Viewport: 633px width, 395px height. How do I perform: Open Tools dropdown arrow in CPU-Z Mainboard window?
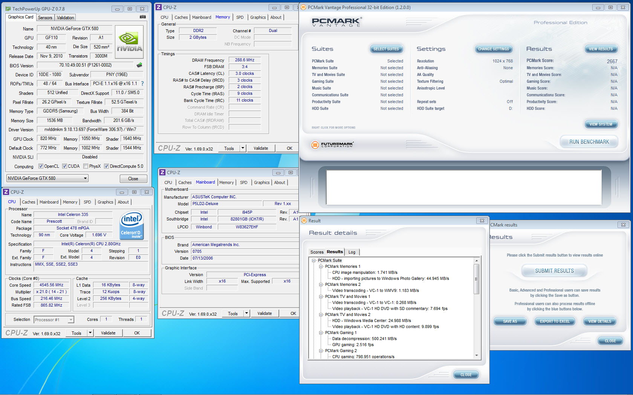(247, 313)
